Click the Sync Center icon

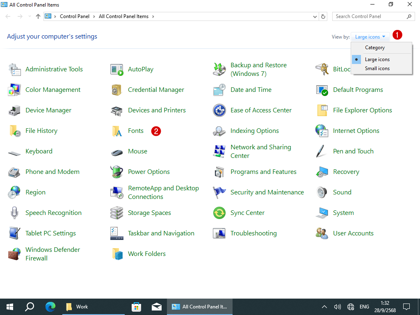click(x=219, y=213)
